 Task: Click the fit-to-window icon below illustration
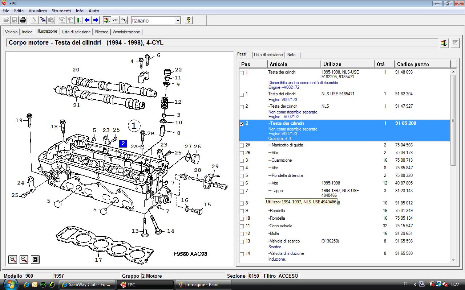(35, 259)
